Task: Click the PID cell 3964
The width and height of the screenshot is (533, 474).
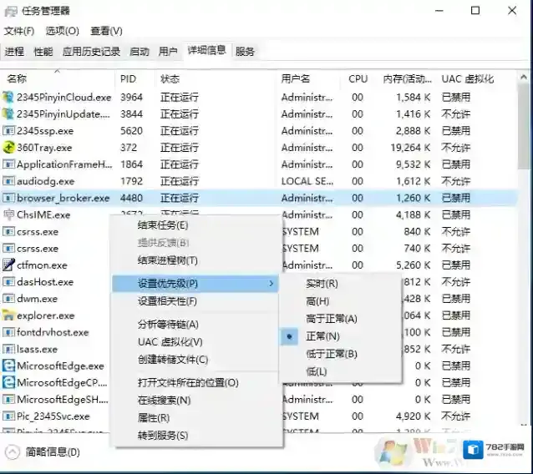Action: [131, 98]
